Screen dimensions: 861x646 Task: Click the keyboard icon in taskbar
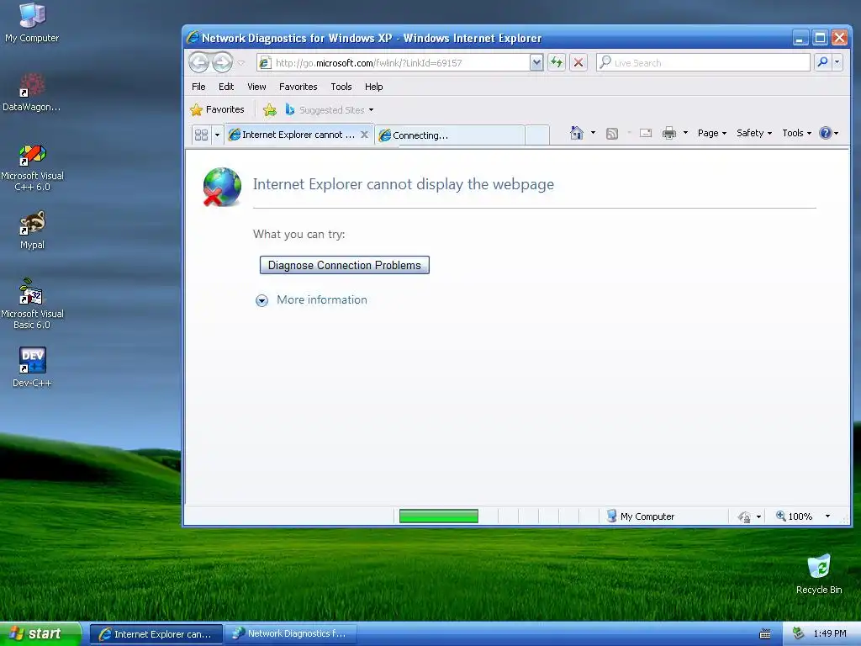[x=765, y=634]
